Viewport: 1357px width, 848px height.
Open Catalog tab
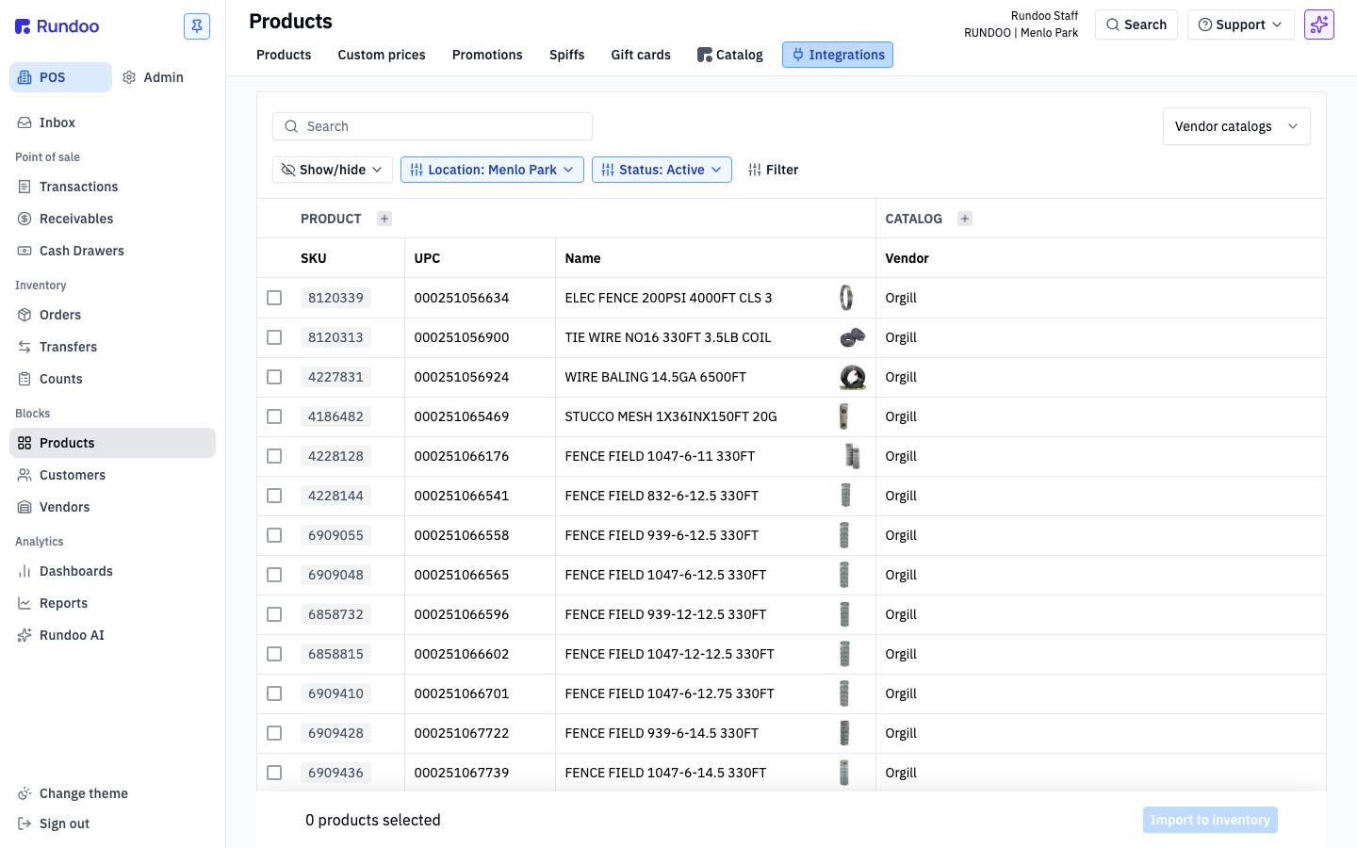click(x=730, y=55)
